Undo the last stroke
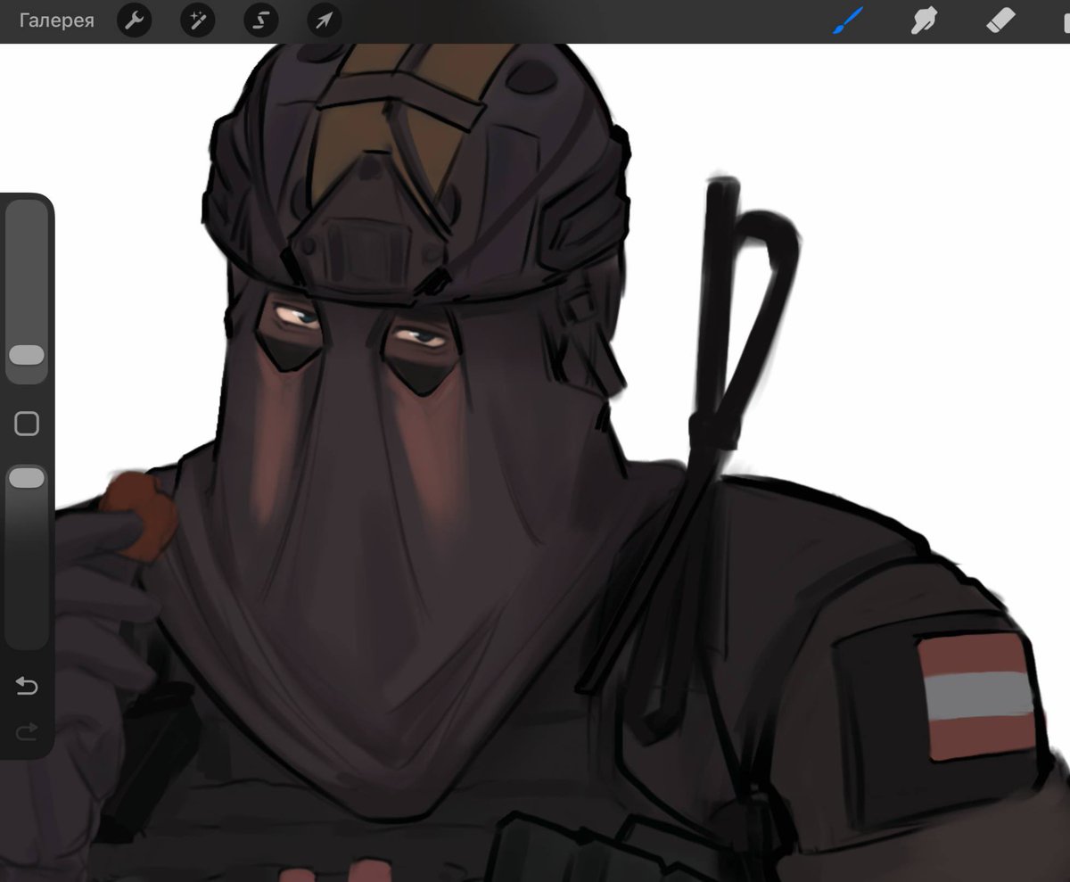This screenshot has height=882, width=1070. coord(27,686)
